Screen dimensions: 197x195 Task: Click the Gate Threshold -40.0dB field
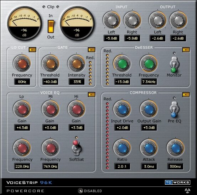click(x=50, y=82)
